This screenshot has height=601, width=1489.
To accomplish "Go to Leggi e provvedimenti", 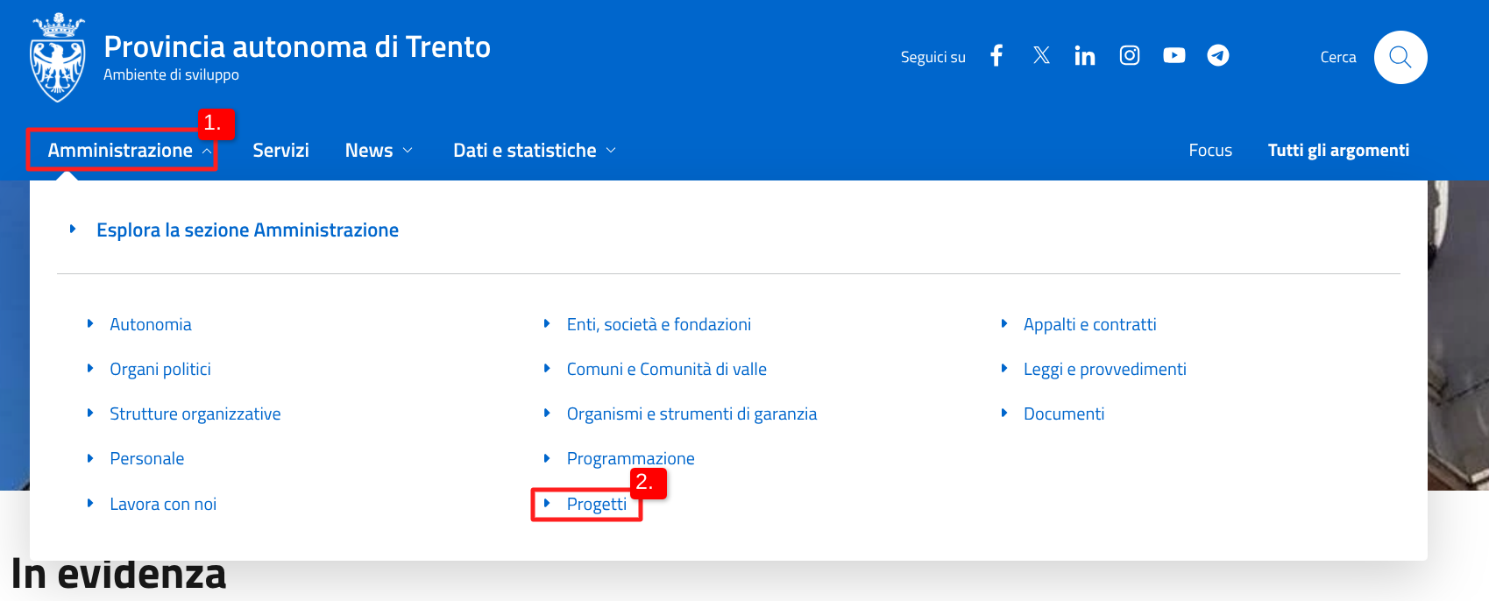I will pyautogui.click(x=1104, y=370).
